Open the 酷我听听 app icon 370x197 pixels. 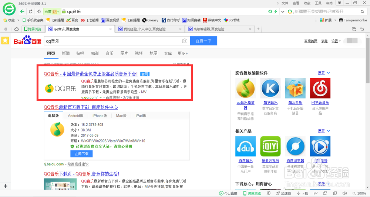pyautogui.click(x=295, y=88)
